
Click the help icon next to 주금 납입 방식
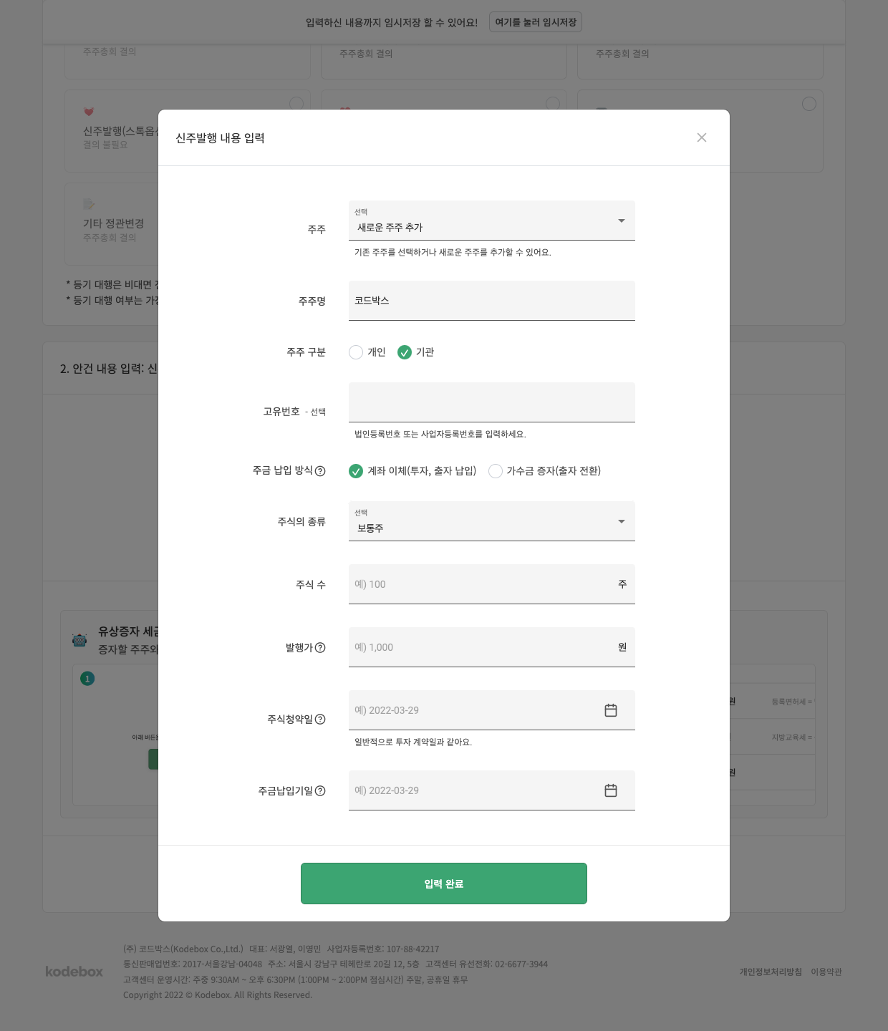pos(322,472)
